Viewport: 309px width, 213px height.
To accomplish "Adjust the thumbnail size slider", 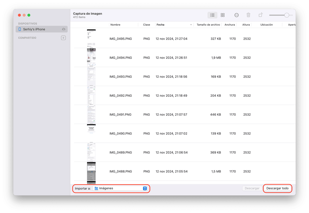I will (287, 15).
